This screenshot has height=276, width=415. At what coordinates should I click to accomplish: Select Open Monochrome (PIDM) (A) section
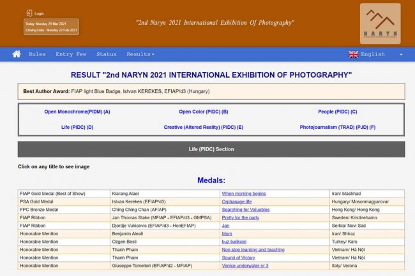point(77,112)
